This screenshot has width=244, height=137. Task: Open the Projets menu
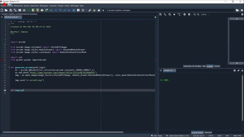pyautogui.click(x=61, y=6)
